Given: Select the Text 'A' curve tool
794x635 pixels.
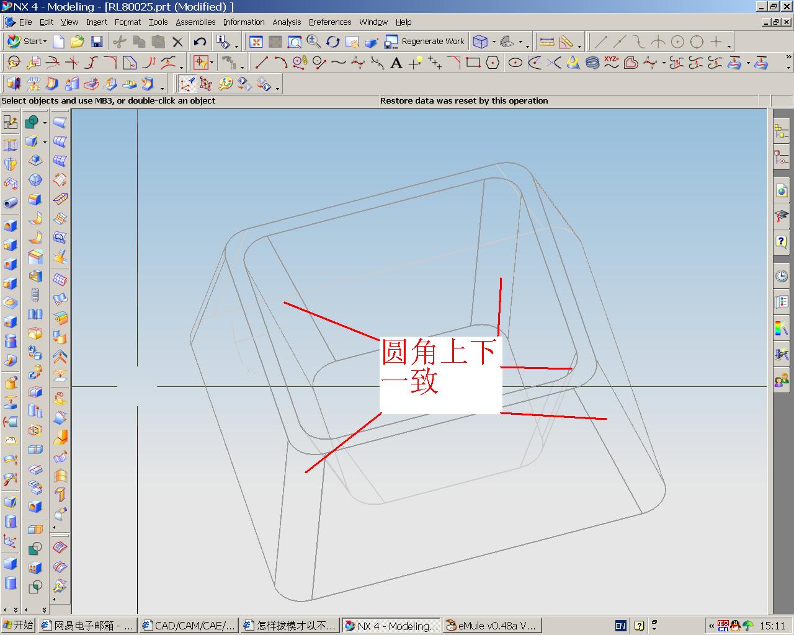Looking at the screenshot, I should tap(396, 62).
